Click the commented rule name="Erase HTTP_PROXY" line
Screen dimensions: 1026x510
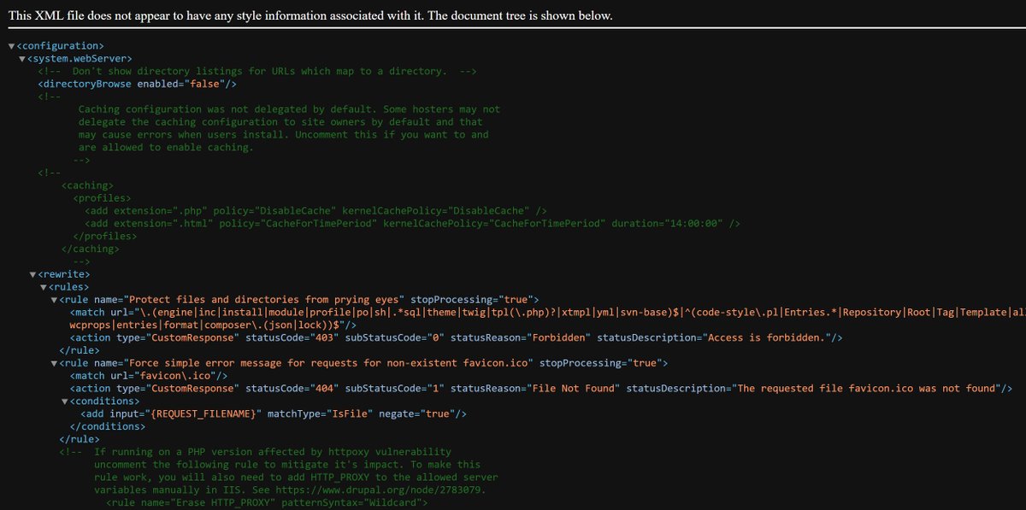267,503
